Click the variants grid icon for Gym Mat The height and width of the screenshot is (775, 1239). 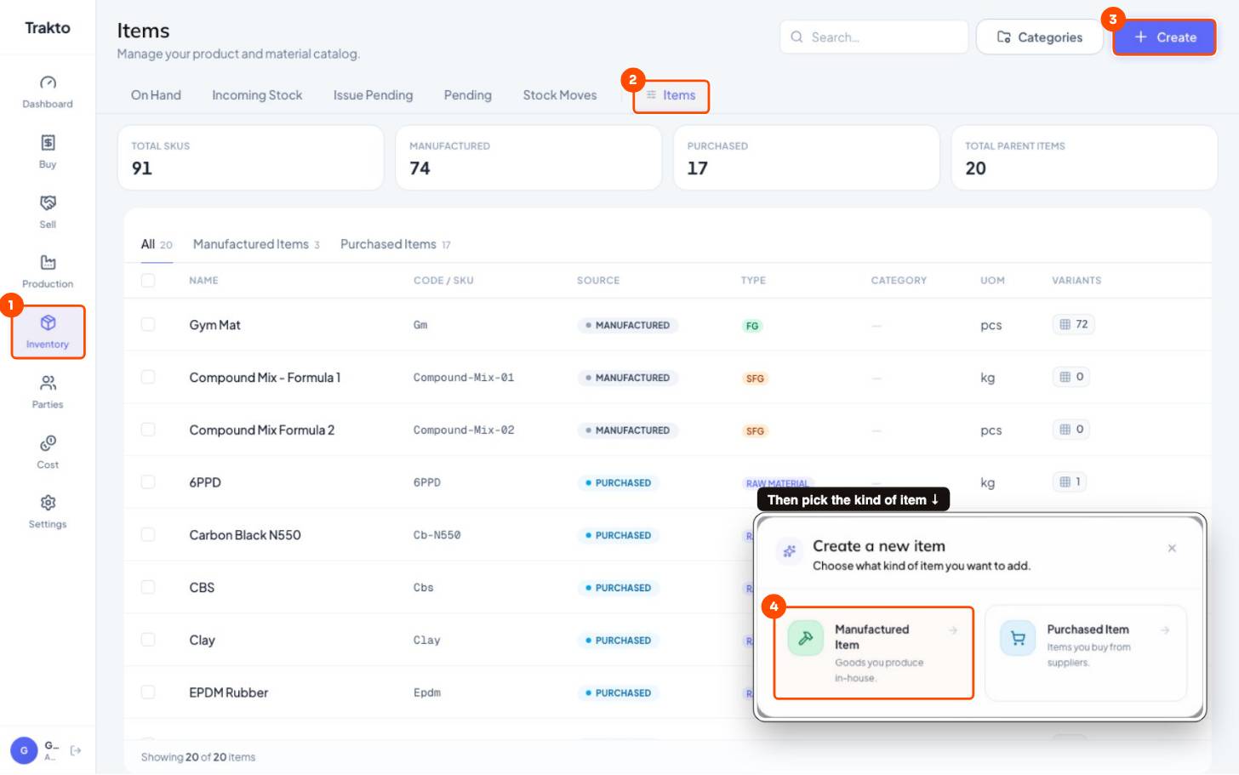(x=1065, y=324)
